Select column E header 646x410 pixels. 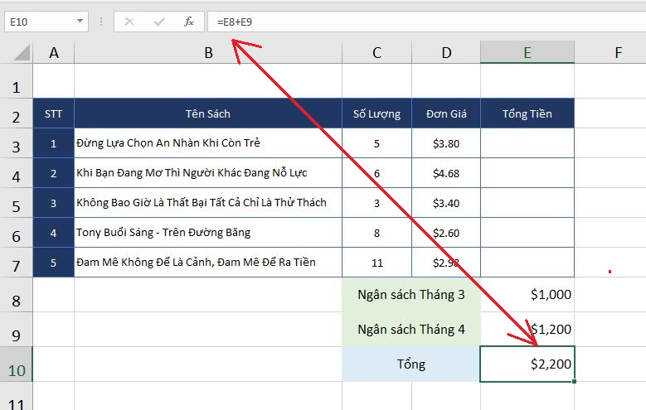pos(527,53)
